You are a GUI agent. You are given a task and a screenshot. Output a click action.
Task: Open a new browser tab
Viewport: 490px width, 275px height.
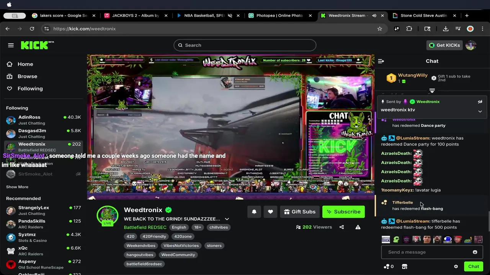tap(467, 16)
